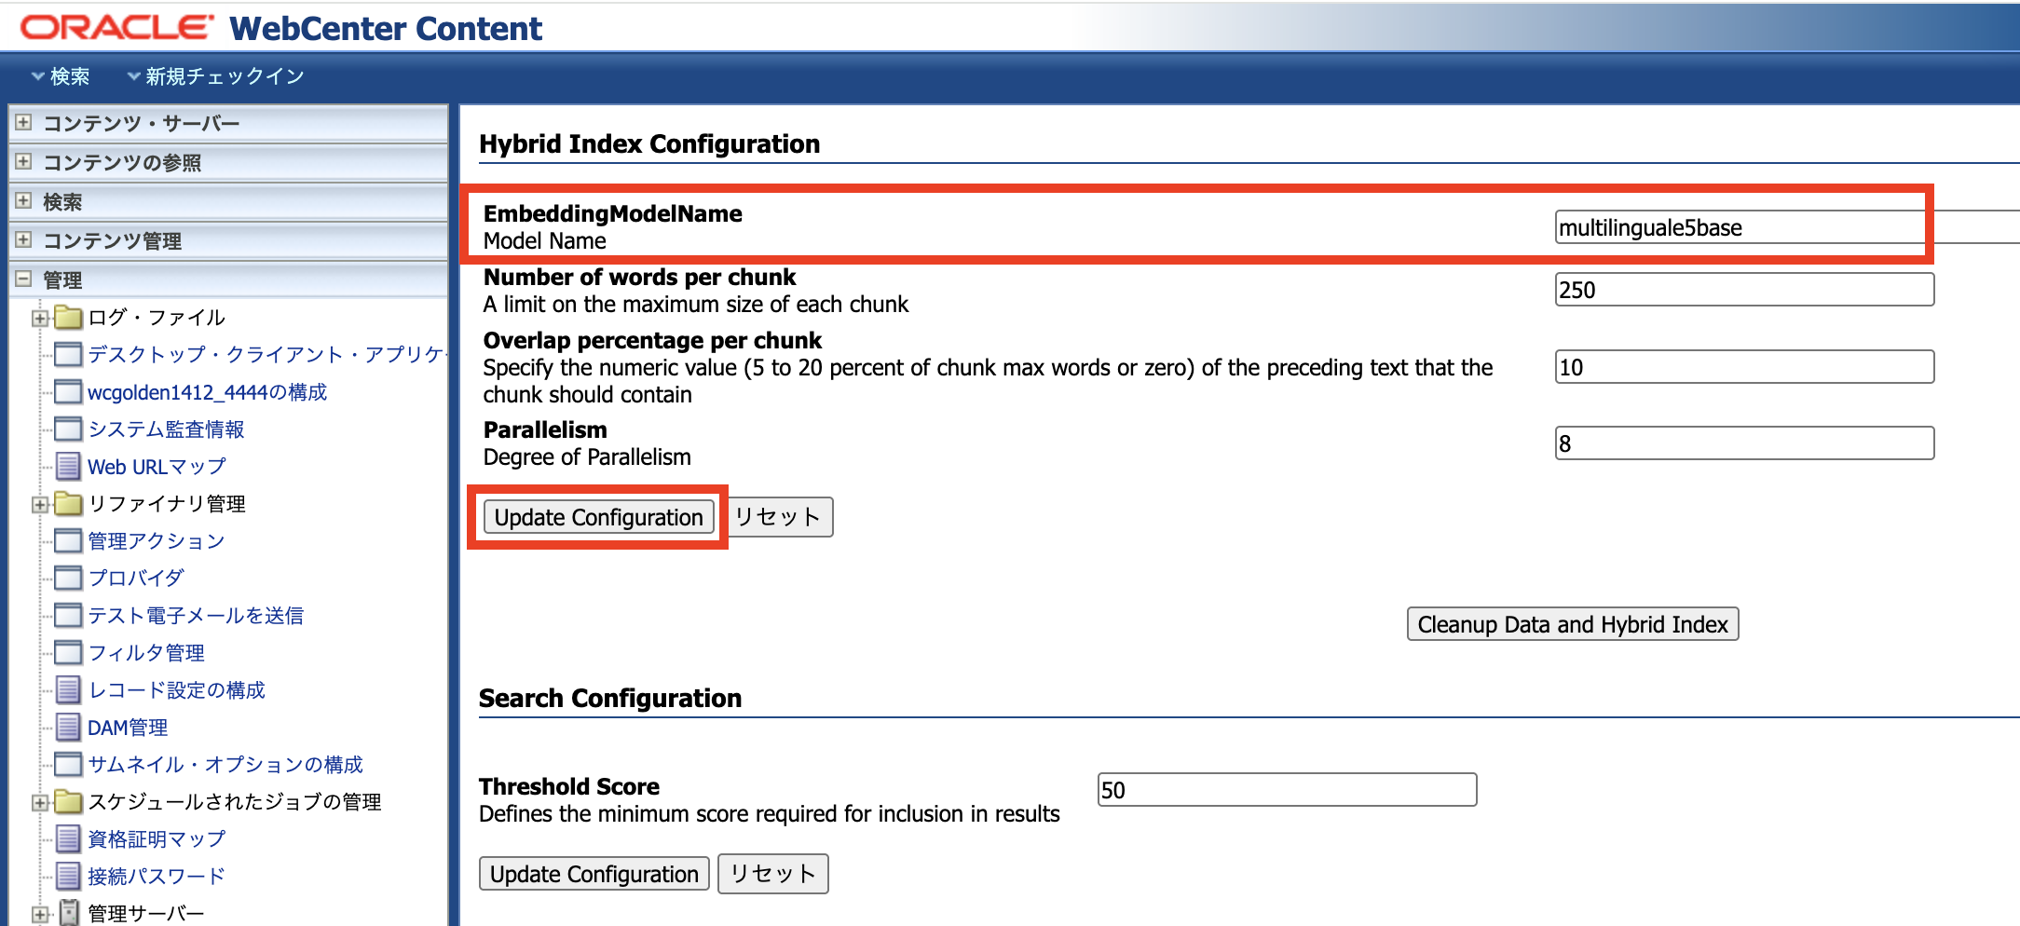Image resolution: width=2020 pixels, height=926 pixels.
Task: Click the フィルタ管理 page icon
Action: (x=68, y=653)
